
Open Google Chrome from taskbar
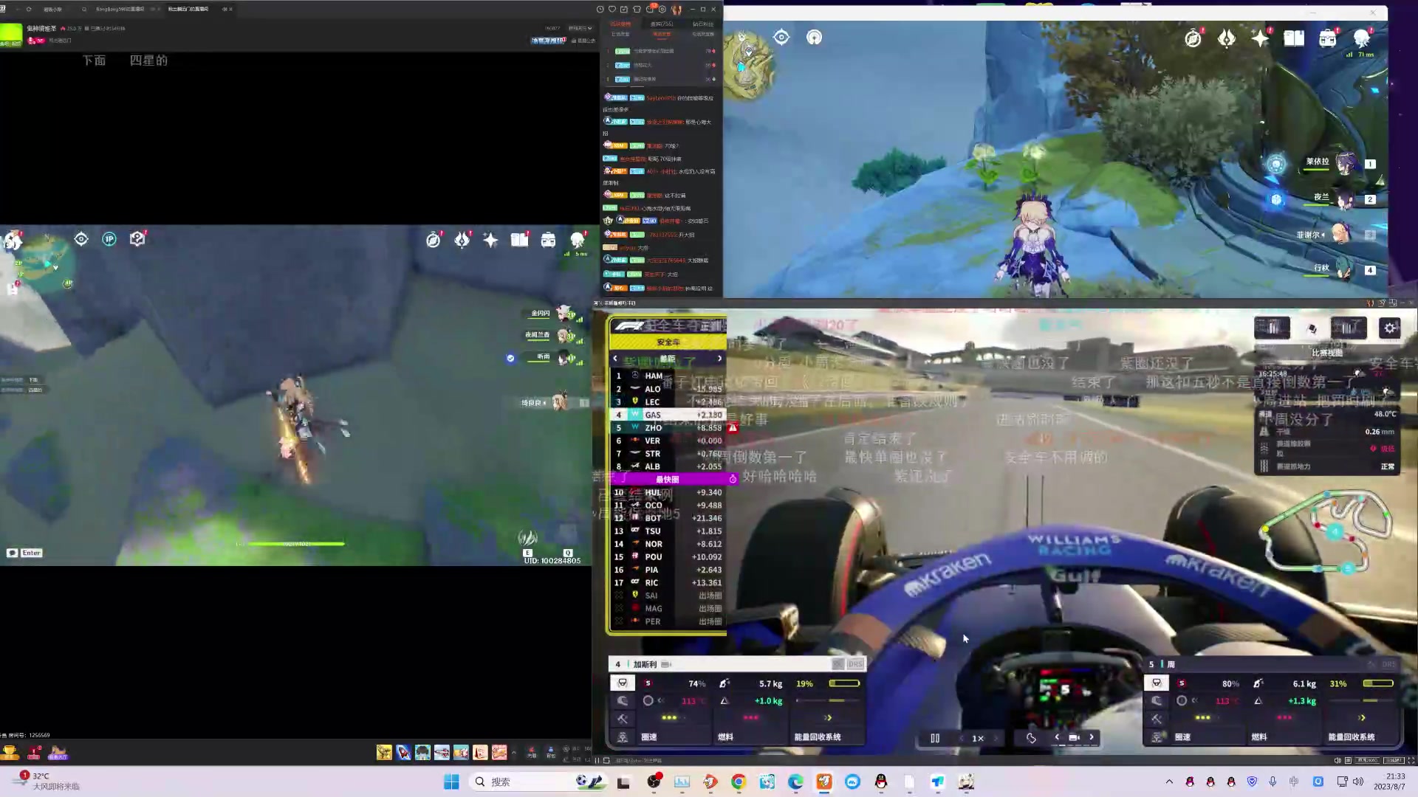coord(739,782)
